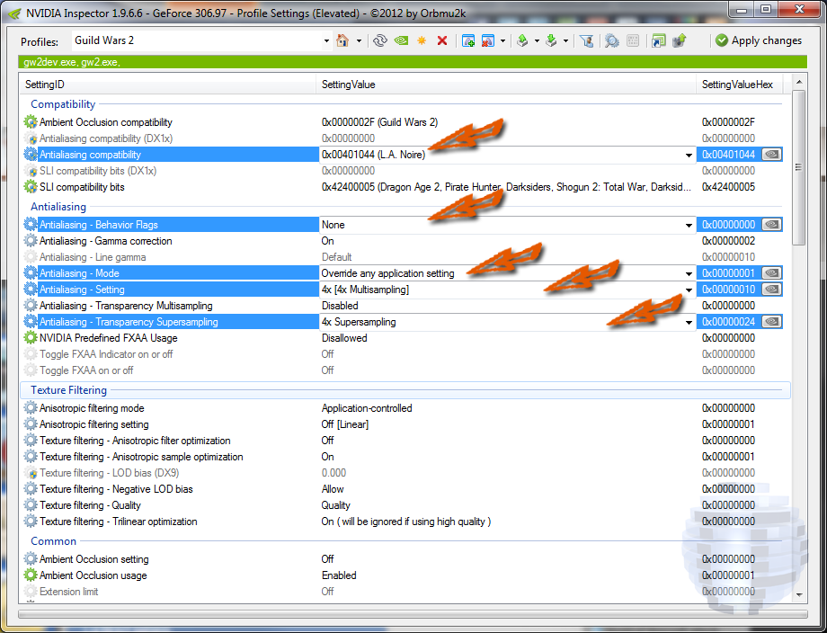827x633 pixels.
Task: Create a new profile with the orange star icon
Action: [x=422, y=40]
